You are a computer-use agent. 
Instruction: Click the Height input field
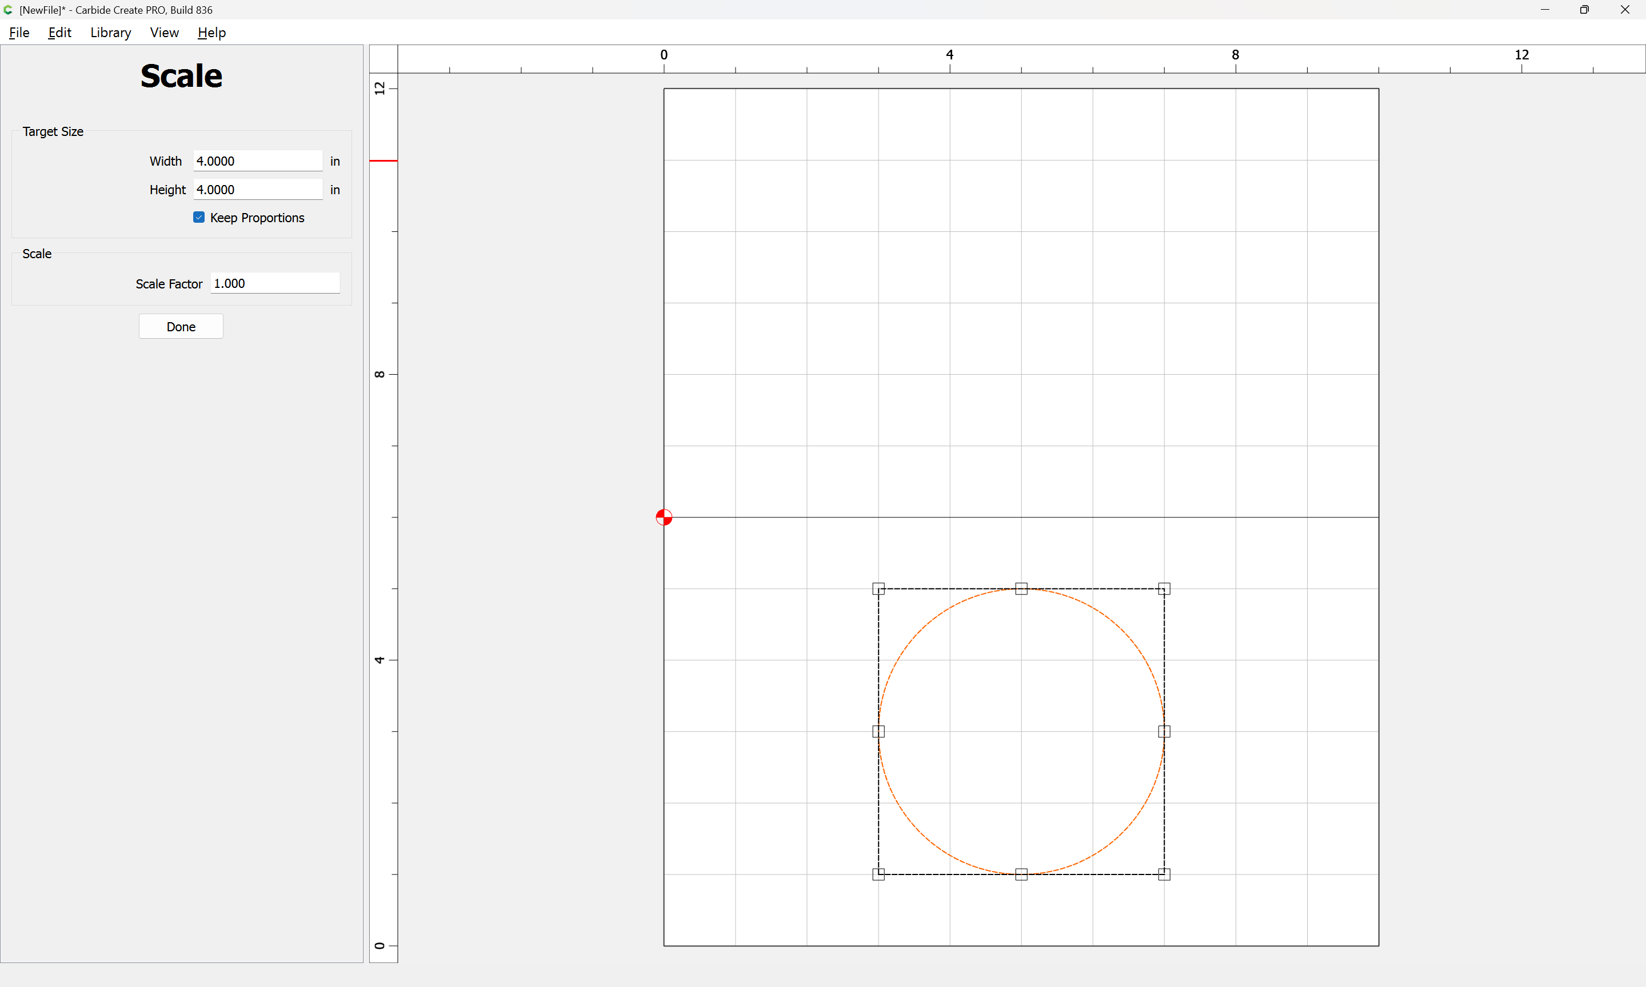(x=258, y=190)
